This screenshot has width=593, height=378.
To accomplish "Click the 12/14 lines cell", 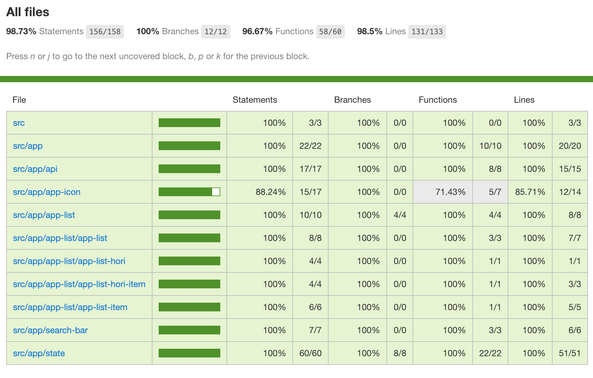I will click(x=570, y=192).
